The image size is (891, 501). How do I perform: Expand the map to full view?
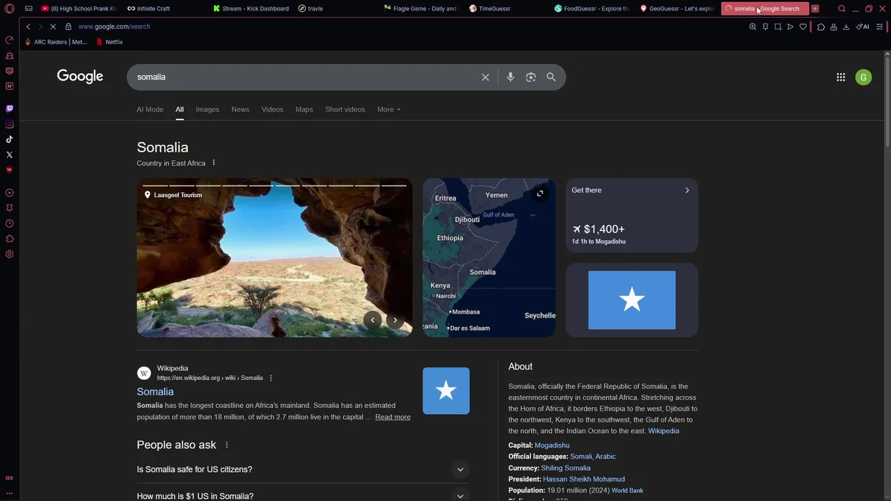point(539,193)
